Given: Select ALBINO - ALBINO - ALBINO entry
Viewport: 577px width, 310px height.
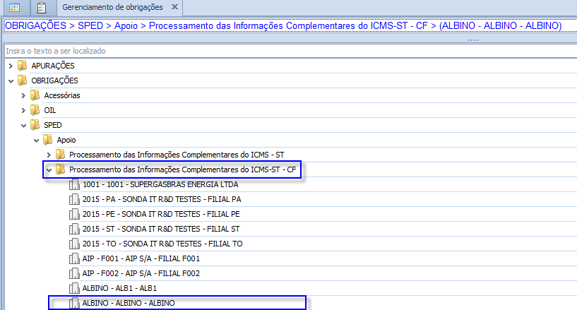Looking at the screenshot, I should point(129,303).
